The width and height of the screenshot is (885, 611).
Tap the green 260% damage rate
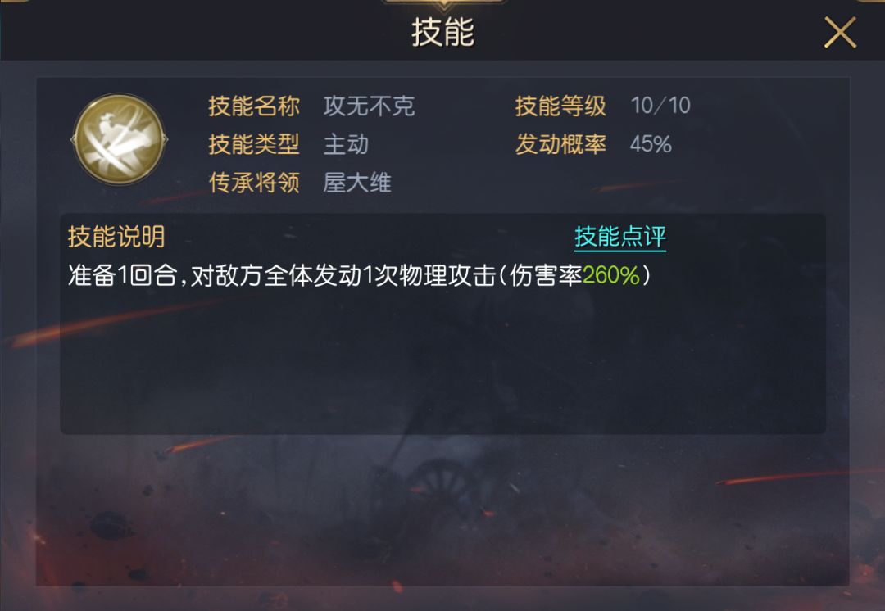(x=611, y=276)
